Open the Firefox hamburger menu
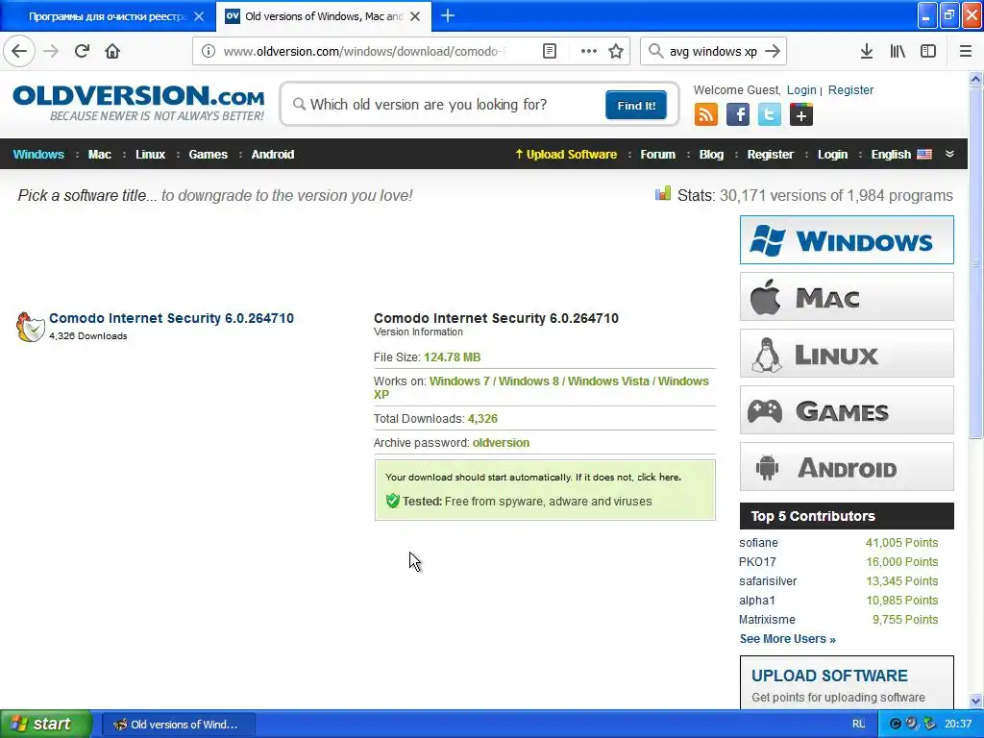The width and height of the screenshot is (984, 738). 966,51
